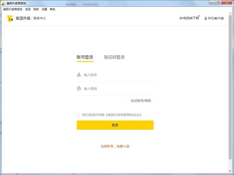Switch to the 验证码登录 tab
Viewport: 234px width, 175px height.
pos(114,57)
